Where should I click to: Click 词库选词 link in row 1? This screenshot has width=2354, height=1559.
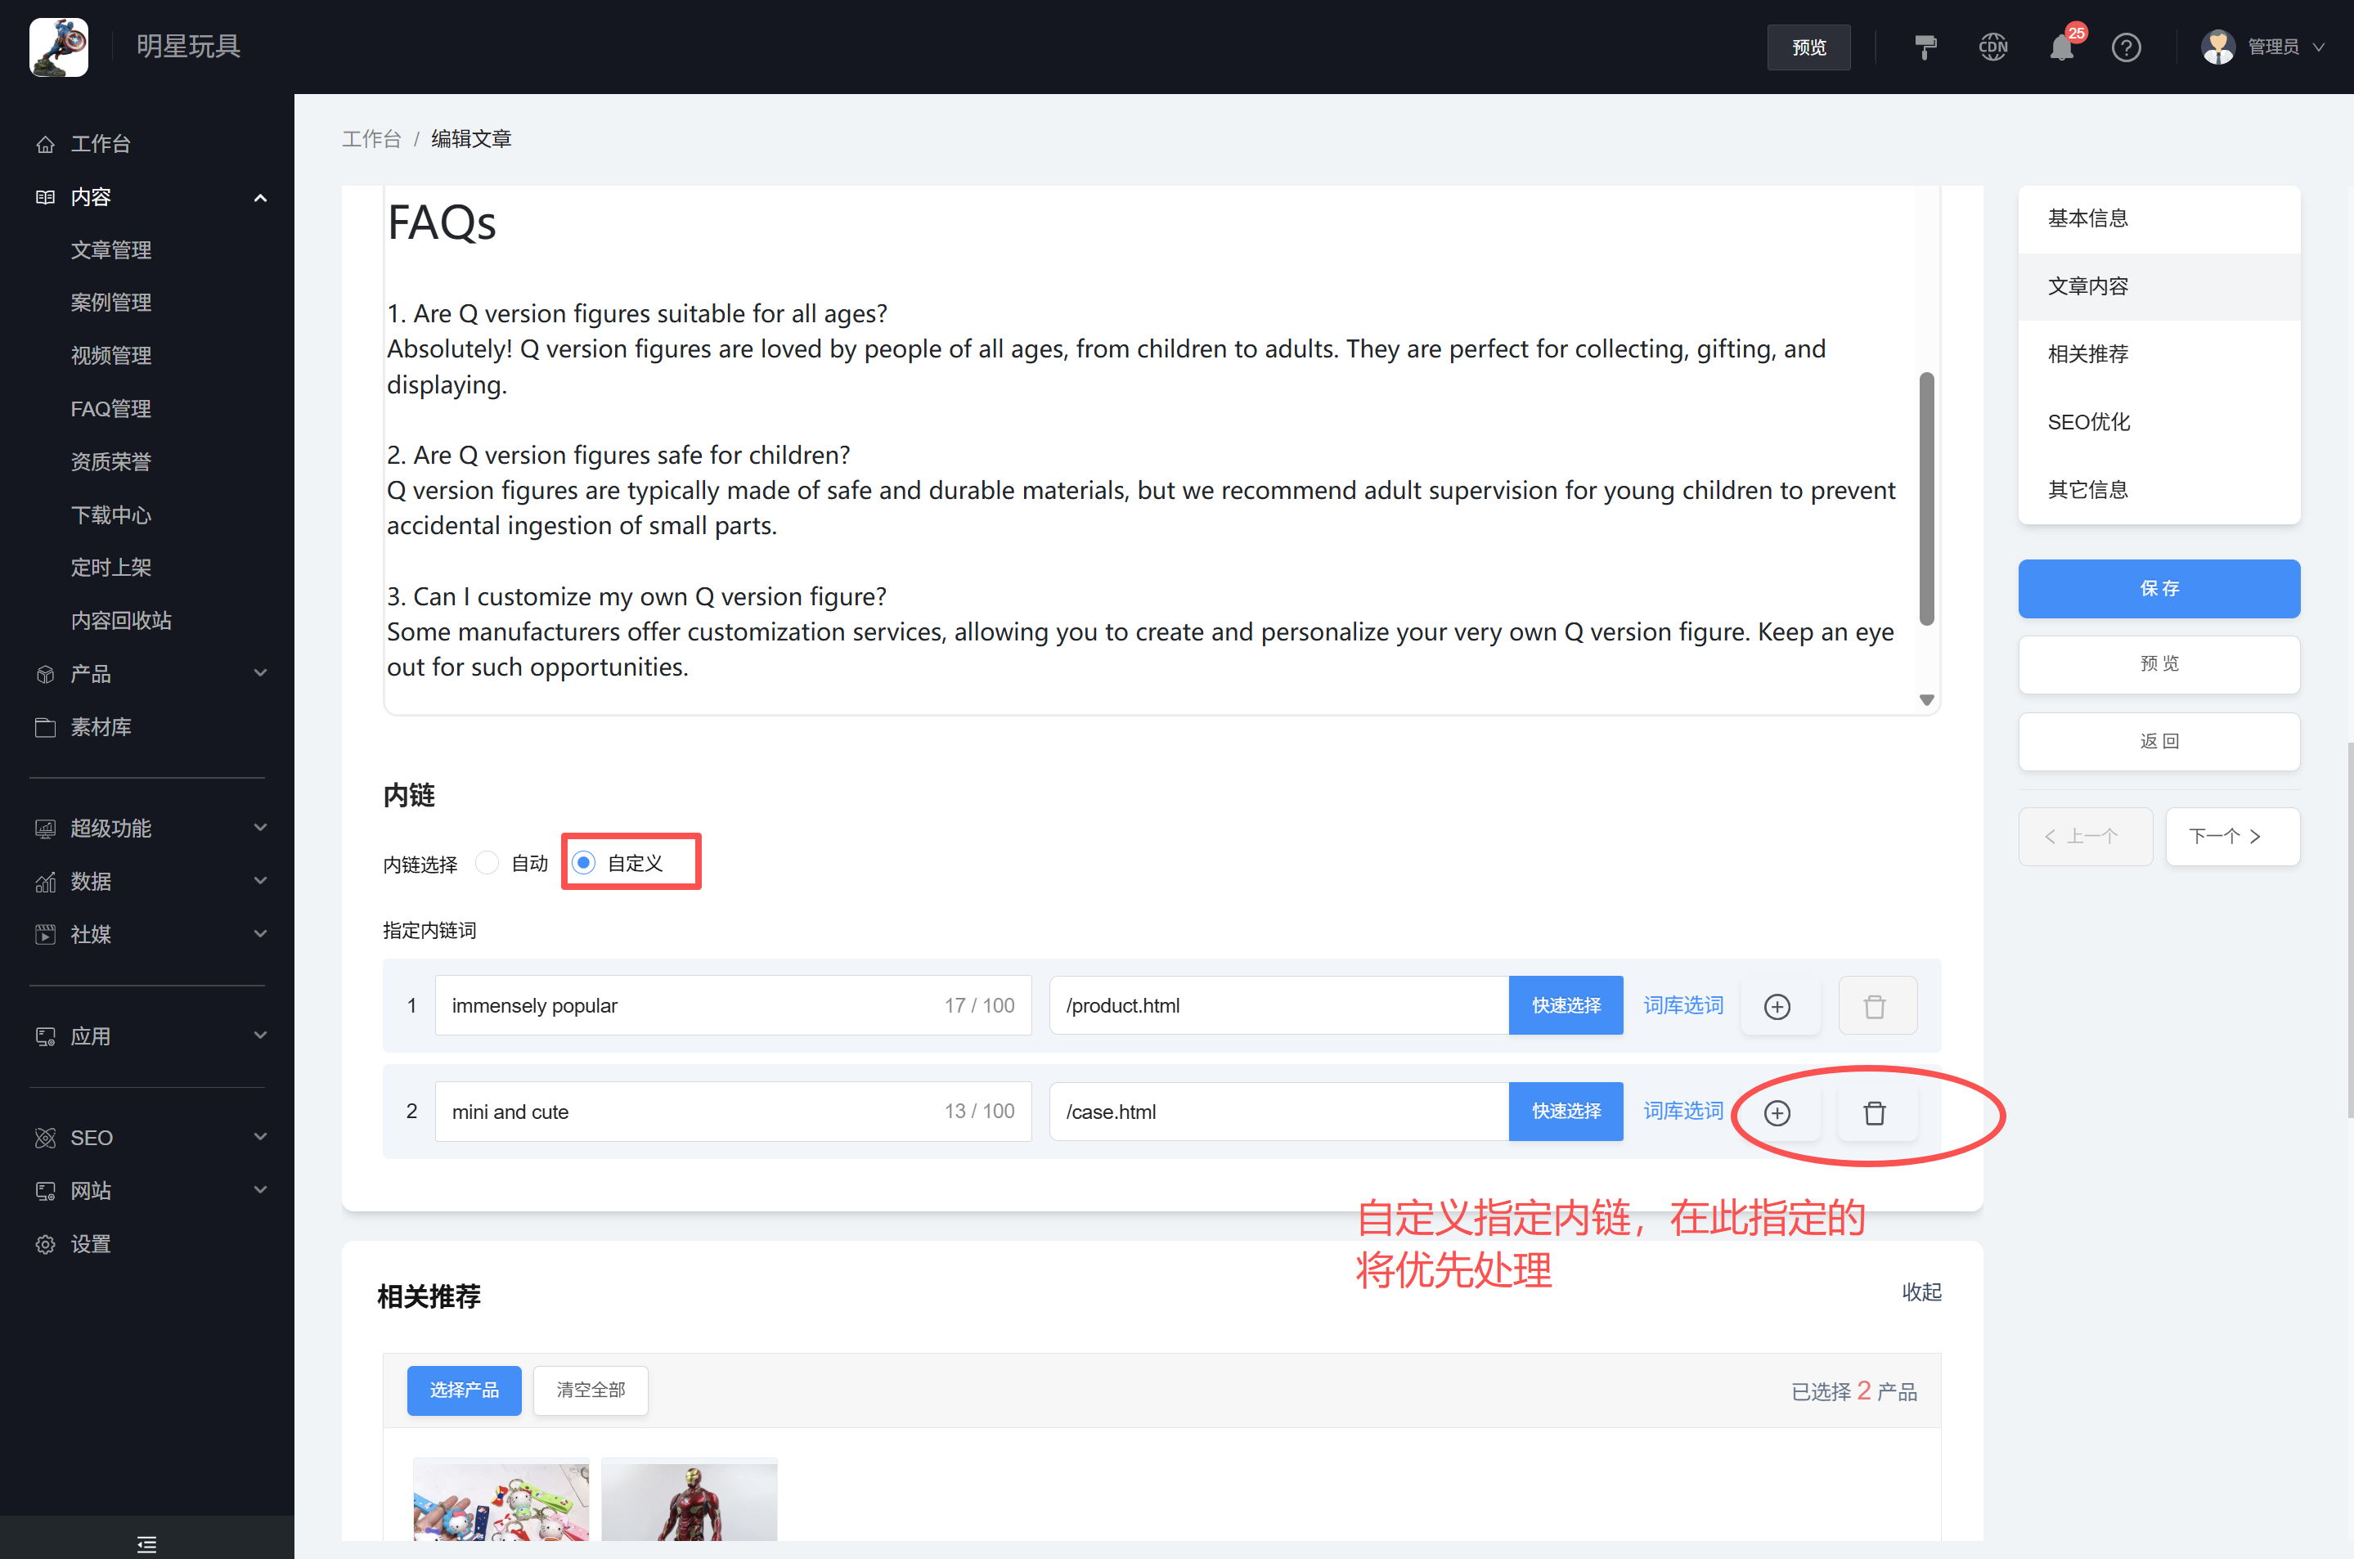(x=1682, y=1005)
